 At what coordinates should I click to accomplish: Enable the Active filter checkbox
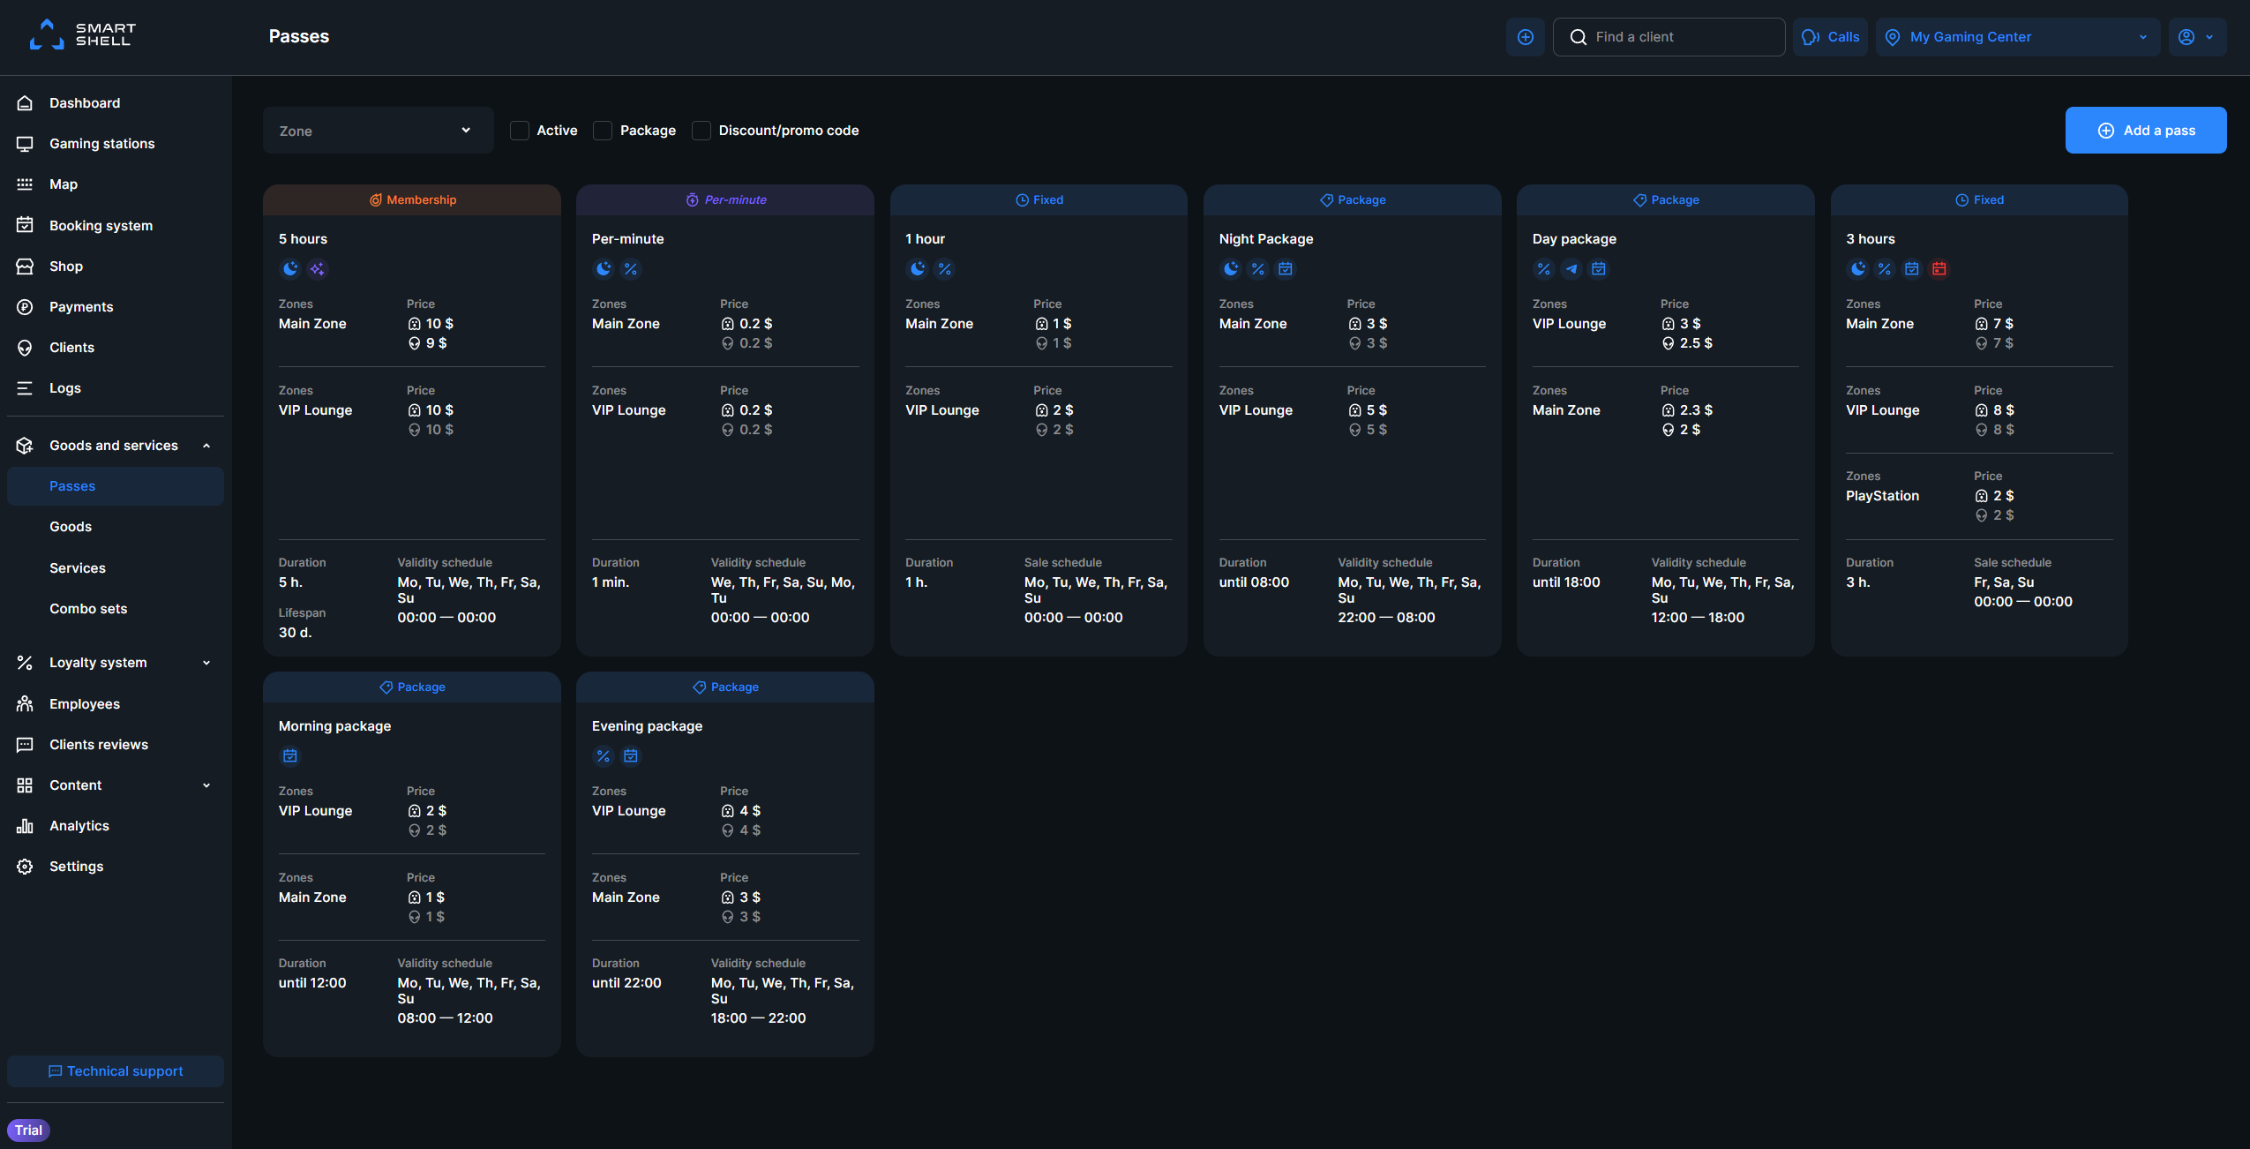520,130
